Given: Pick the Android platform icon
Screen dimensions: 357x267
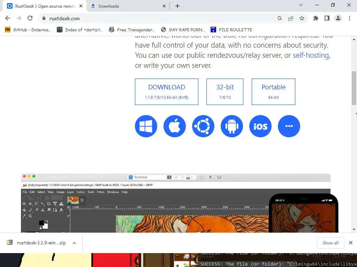Looking at the screenshot, I should (x=232, y=126).
